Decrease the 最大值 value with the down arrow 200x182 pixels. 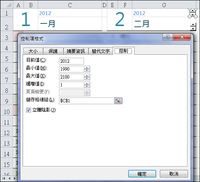coord(87,78)
